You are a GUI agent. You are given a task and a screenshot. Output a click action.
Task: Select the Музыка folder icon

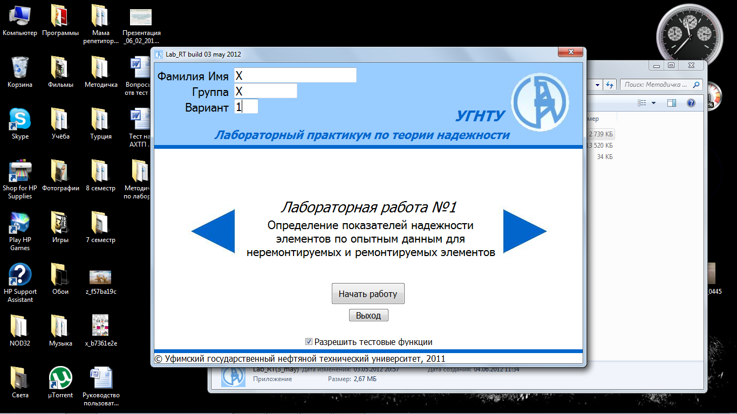pos(60,331)
